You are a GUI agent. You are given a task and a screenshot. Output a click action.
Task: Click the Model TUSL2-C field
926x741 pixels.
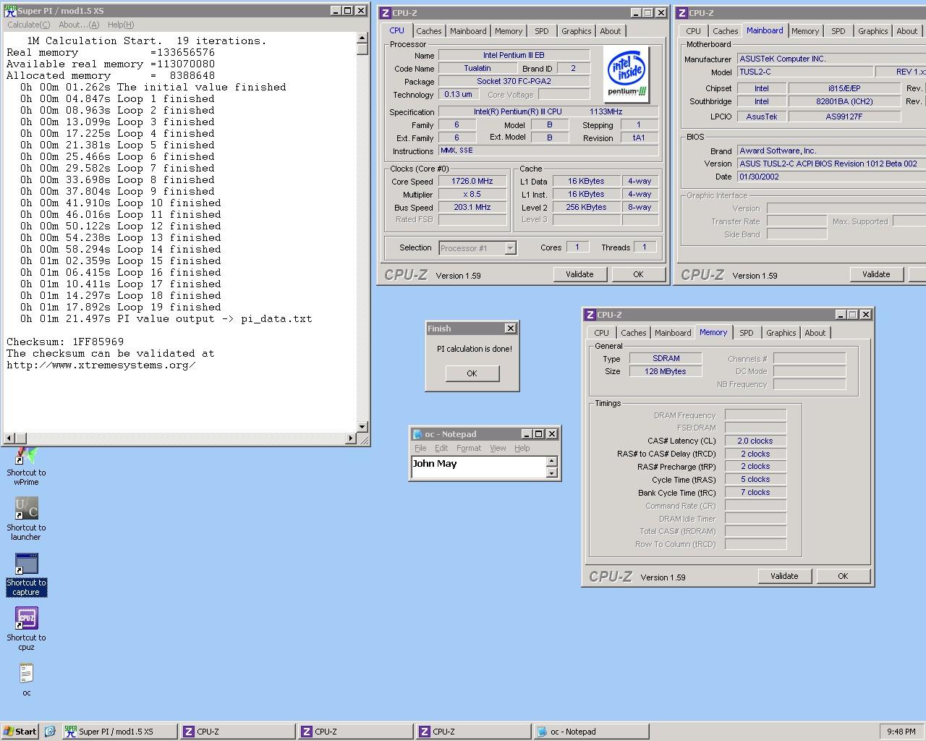point(804,72)
